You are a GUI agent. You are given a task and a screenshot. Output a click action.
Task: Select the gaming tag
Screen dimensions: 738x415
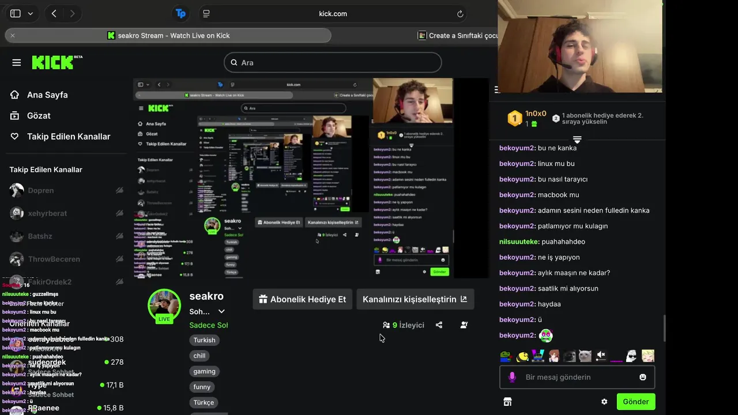[x=204, y=371]
